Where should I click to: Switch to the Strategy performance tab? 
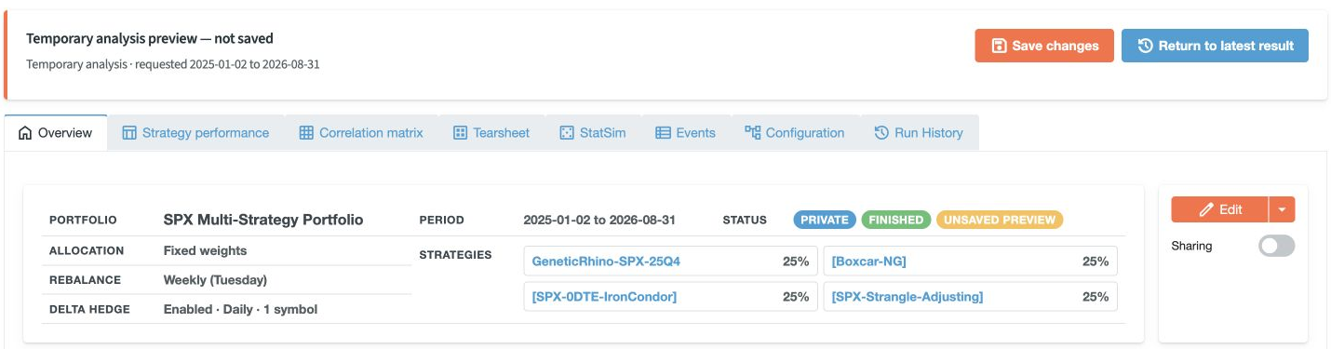click(196, 133)
